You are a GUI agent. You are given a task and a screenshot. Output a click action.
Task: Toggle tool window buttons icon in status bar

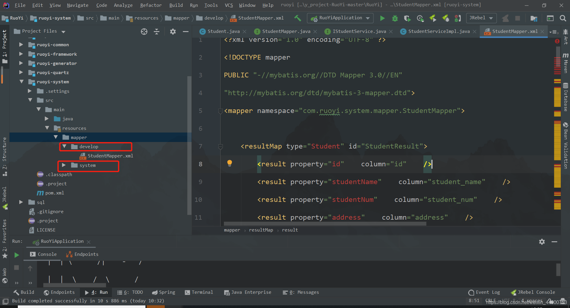tap(5, 301)
